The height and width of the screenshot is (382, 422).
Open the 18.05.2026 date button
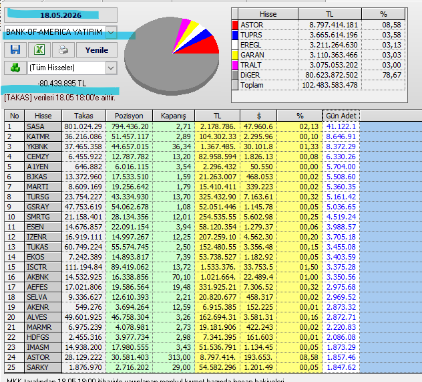(x=61, y=15)
